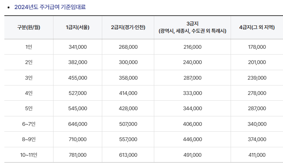283x164 pixels.
Task: Select the 4인 row label
Action: coord(29,93)
